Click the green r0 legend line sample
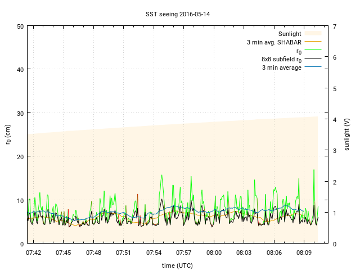Screen dimensions: 360x270 point(313,51)
